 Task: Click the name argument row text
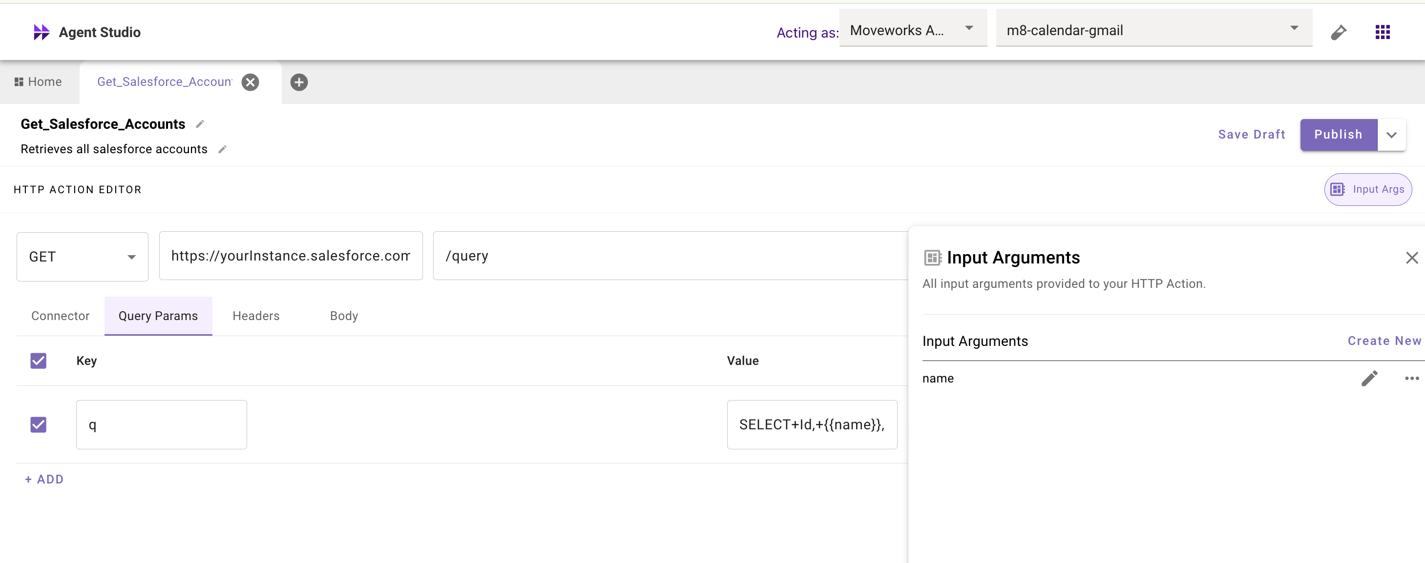938,379
